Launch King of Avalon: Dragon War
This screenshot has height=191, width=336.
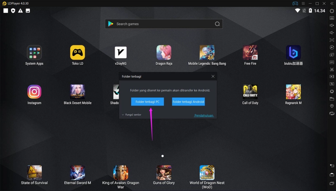coord(121,177)
